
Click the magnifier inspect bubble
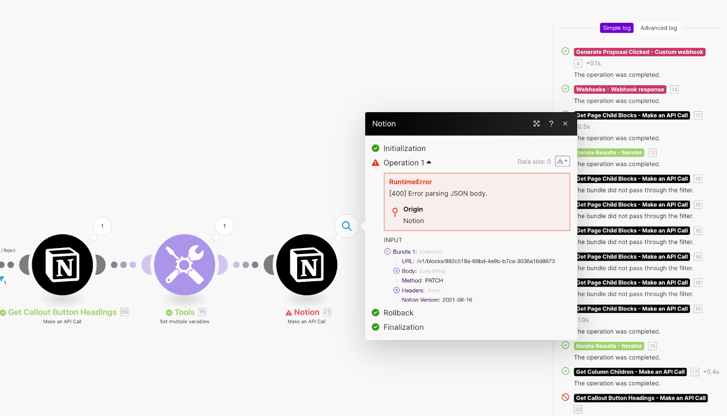pyautogui.click(x=347, y=226)
